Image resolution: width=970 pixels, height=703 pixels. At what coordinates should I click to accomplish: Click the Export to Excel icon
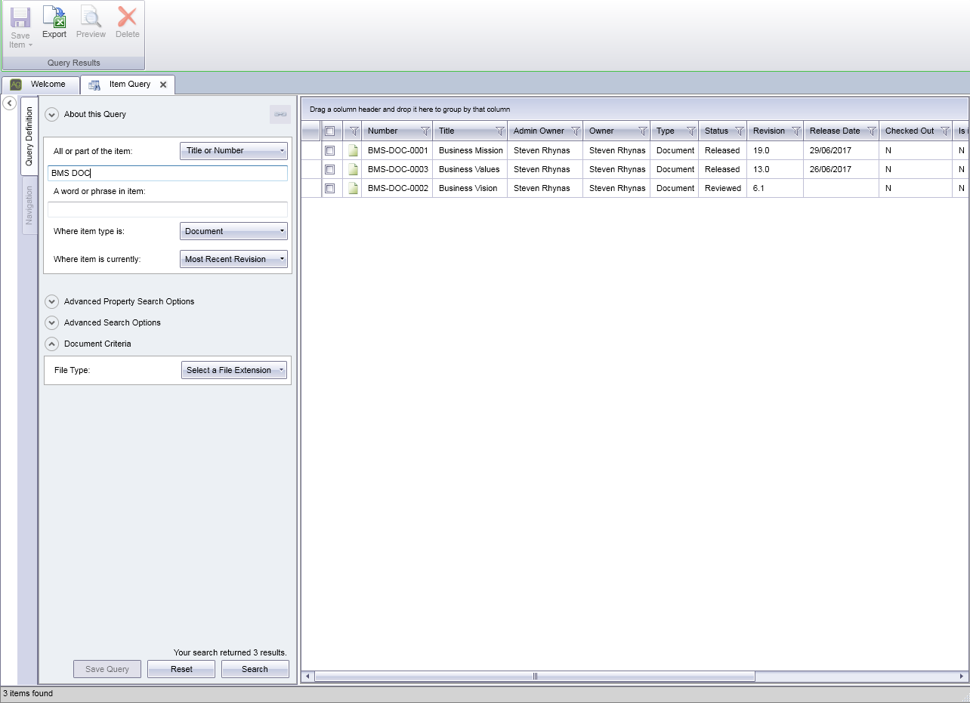54,17
